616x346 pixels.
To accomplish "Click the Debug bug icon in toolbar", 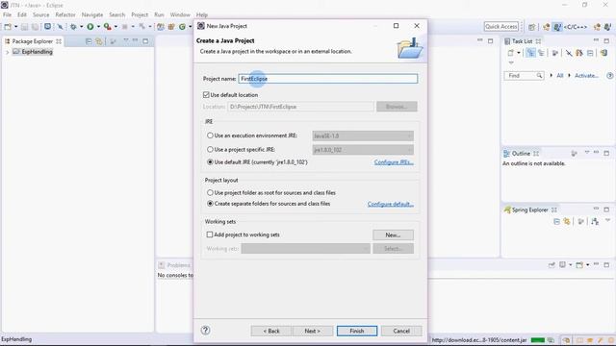I will click(73, 27).
